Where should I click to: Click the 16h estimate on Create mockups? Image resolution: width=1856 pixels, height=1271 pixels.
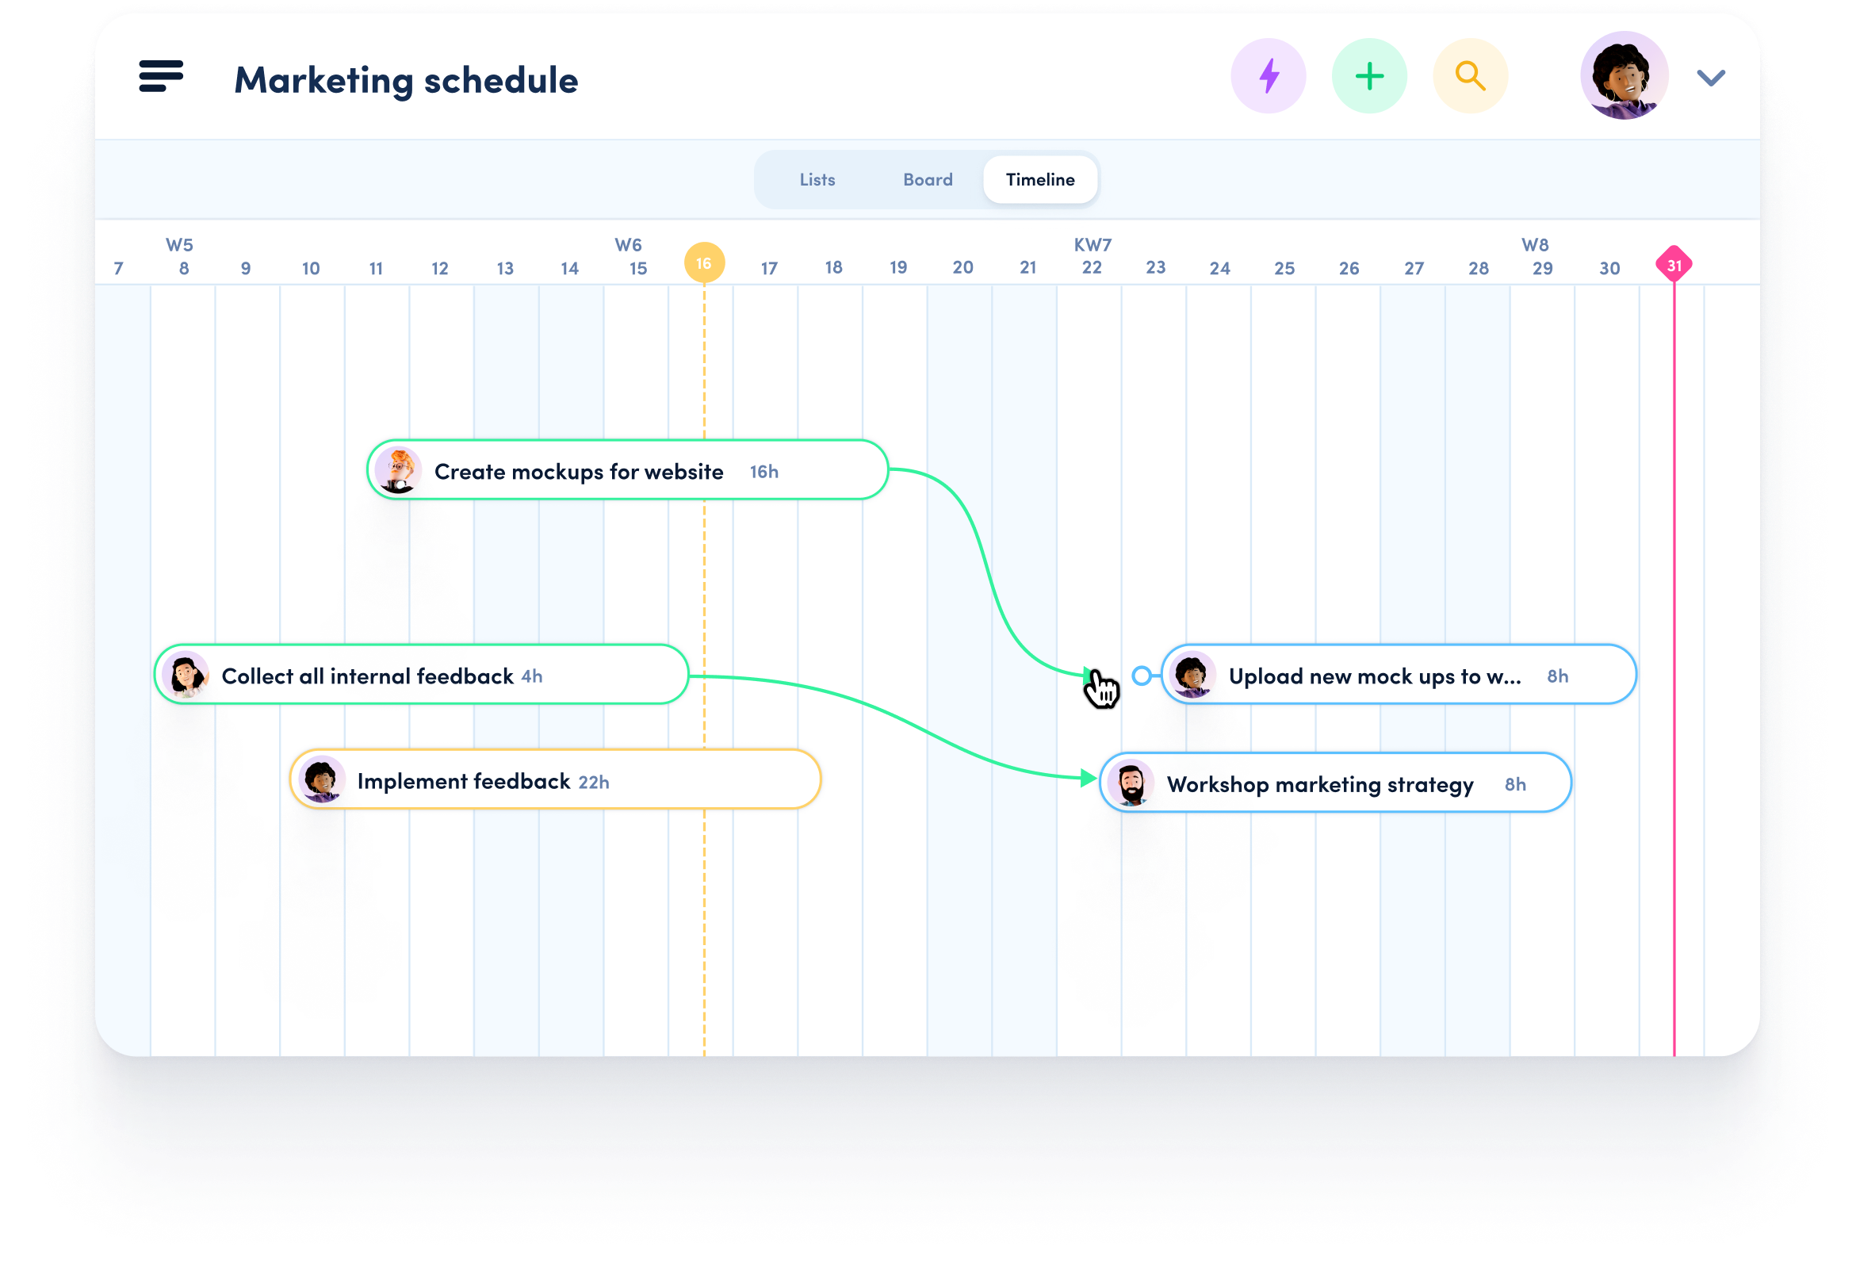pyautogui.click(x=763, y=472)
